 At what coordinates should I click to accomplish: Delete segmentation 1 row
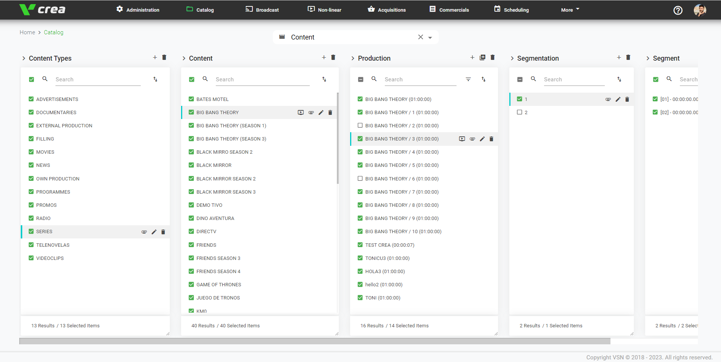(627, 99)
